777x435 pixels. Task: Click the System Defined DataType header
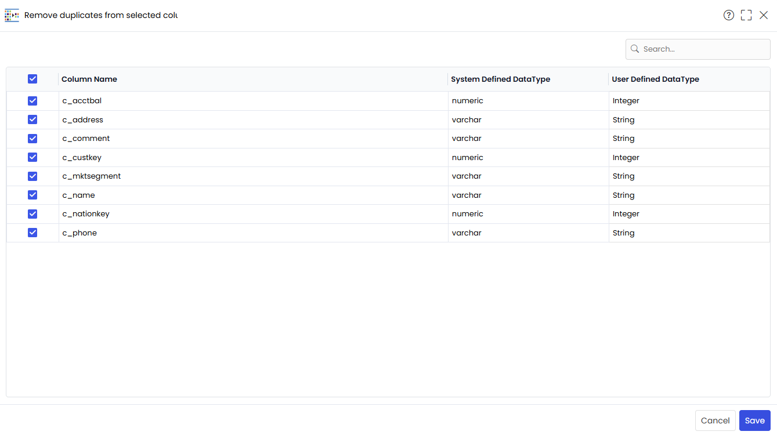point(500,79)
